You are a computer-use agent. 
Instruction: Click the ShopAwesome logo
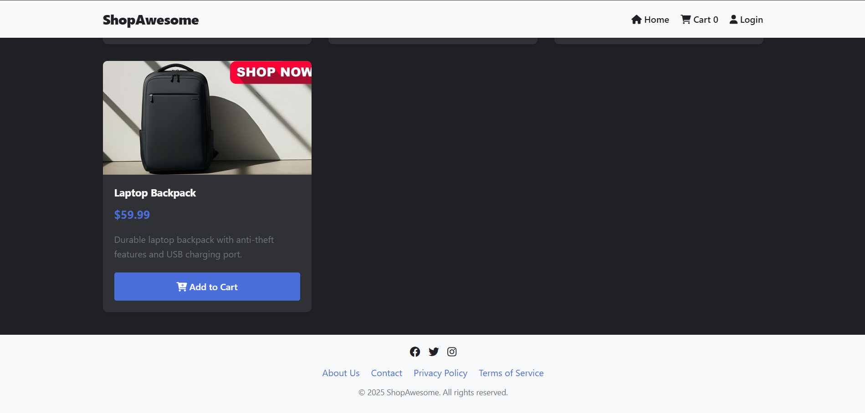point(151,20)
